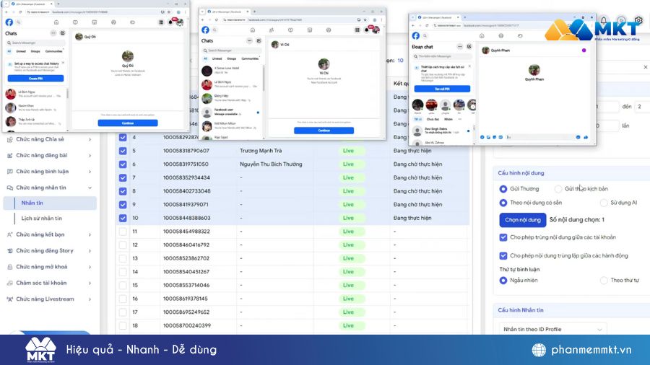This screenshot has height=365, width=650.
Task: Click the 'Chọn nội dung' button
Action: click(x=522, y=220)
